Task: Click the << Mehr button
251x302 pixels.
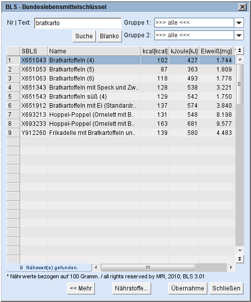Action: coord(81,288)
